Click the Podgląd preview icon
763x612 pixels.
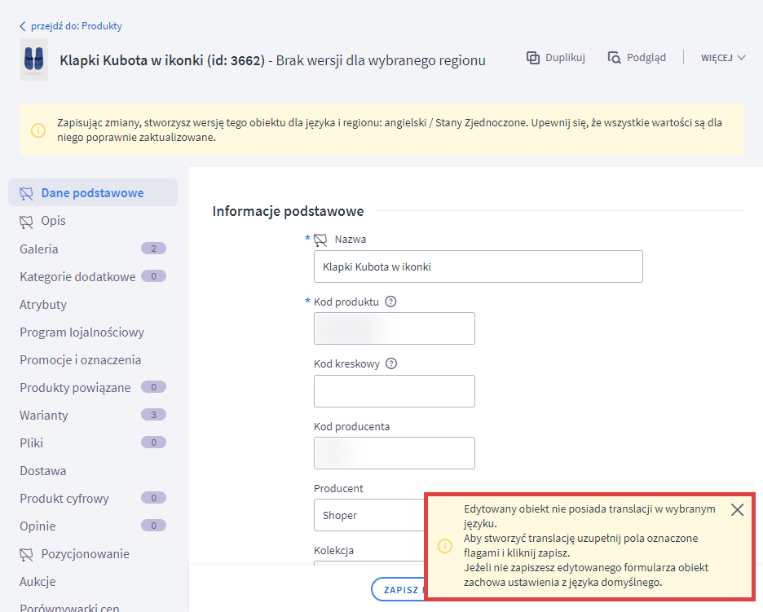point(615,58)
